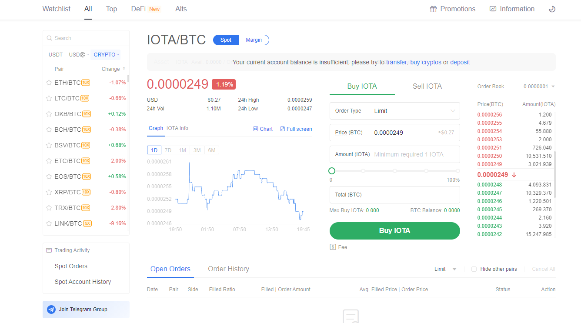Viewport: 581px width, 323px height.
Task: Star BSV/BTC as favorite
Action: pos(49,145)
